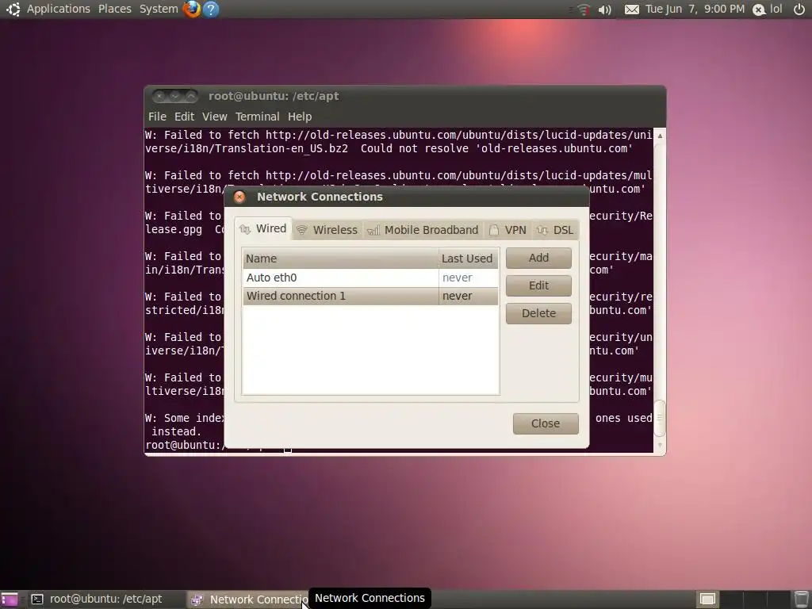Open Firefox from the top panel
Screen dimensions: 812x609
[192, 9]
